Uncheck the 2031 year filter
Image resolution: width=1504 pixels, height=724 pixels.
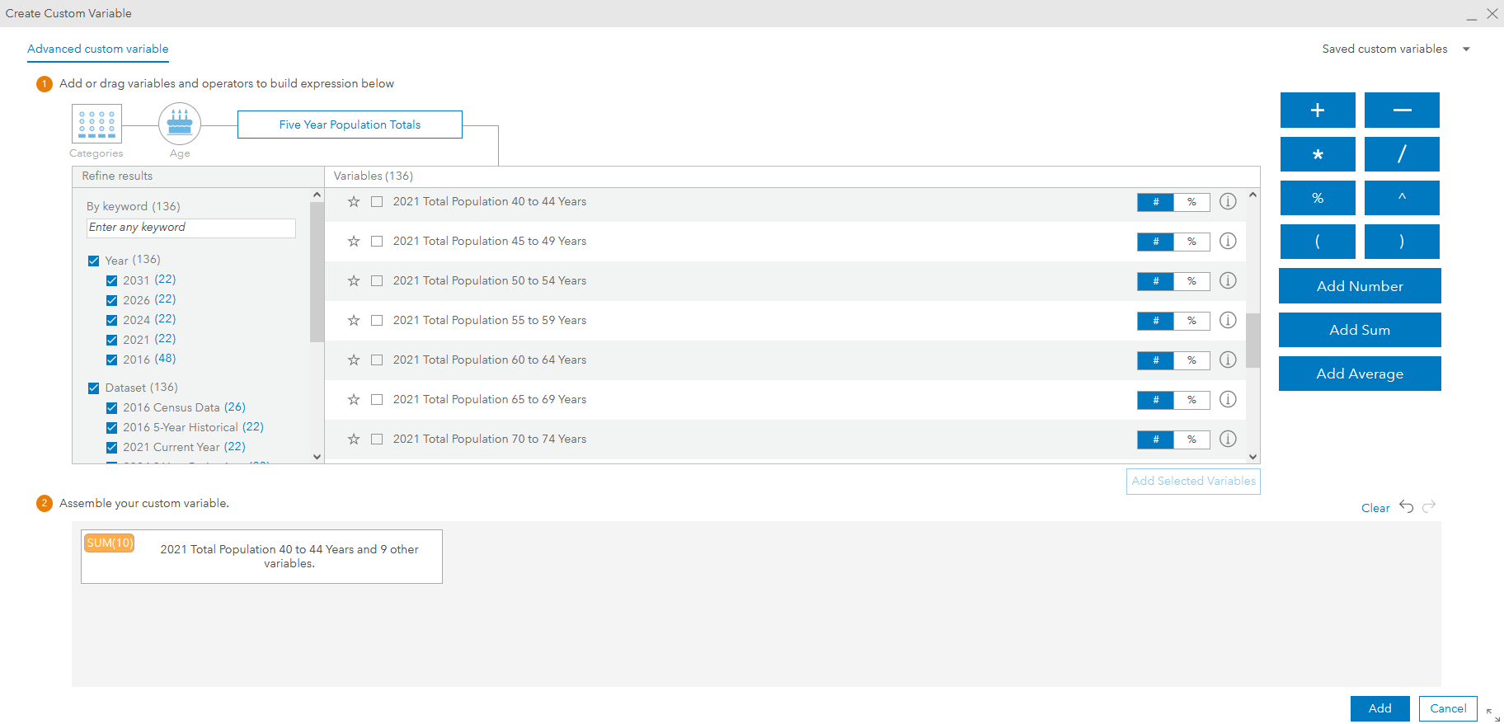coord(111,280)
